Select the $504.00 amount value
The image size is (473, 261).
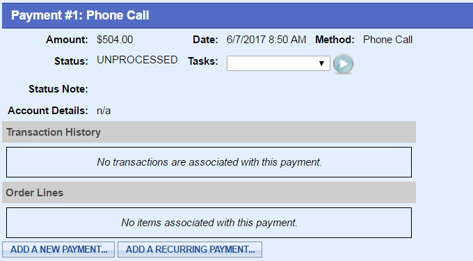pyautogui.click(x=115, y=40)
